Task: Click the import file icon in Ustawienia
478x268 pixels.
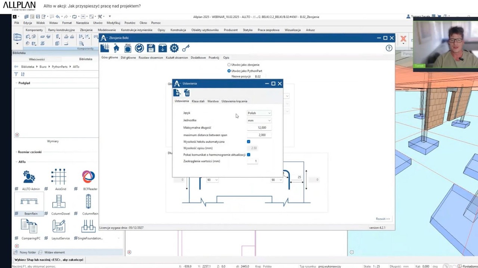Action: (177, 93)
